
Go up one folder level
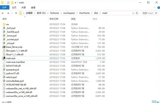(x=16, y=13)
